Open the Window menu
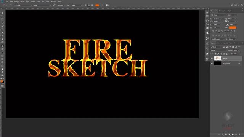Viewport: 244px width, 137px height. click(53, 2)
